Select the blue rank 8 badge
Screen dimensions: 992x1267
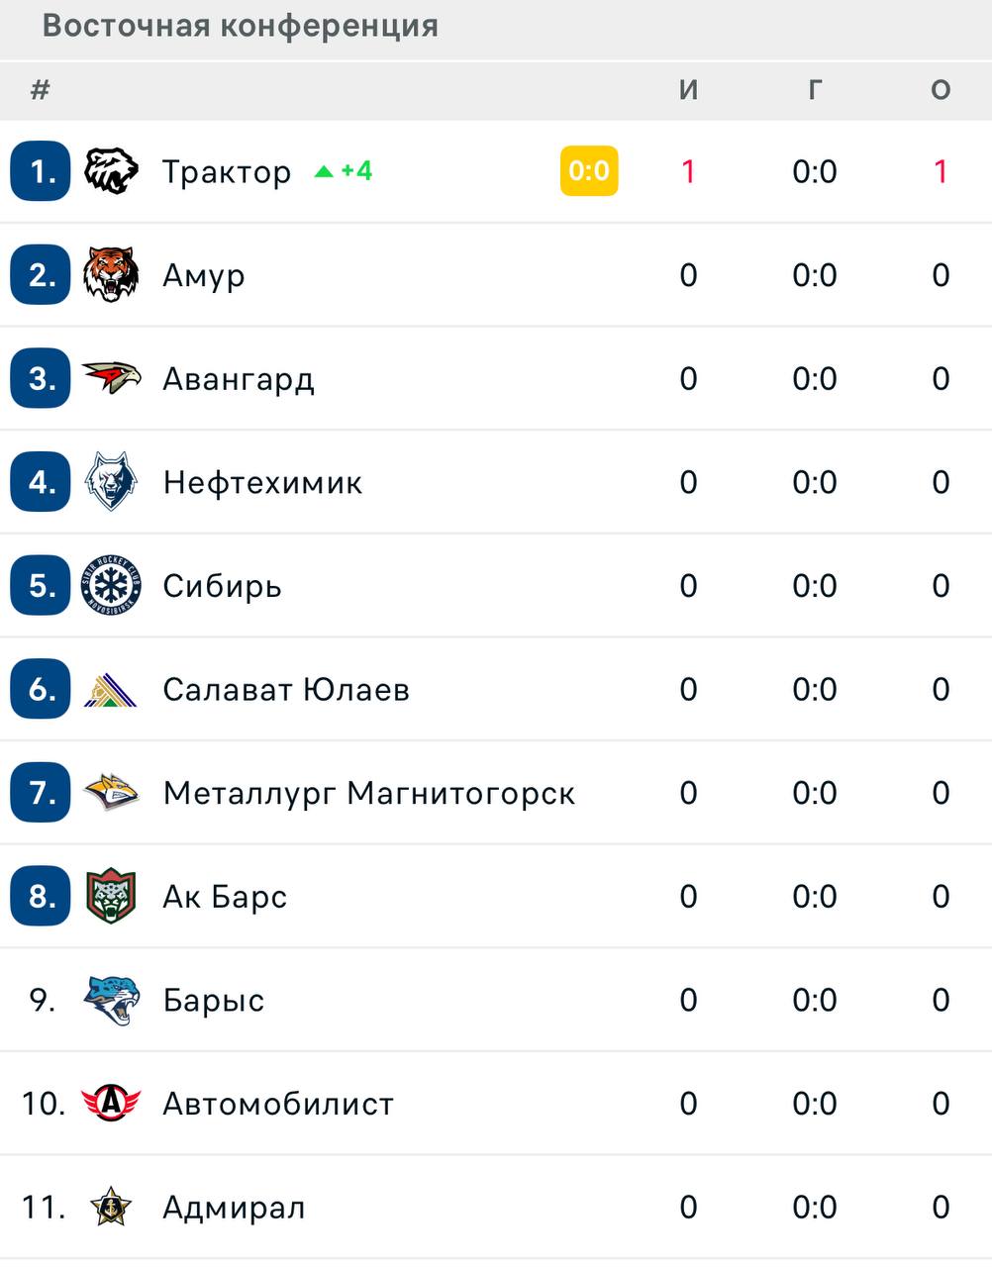point(41,897)
